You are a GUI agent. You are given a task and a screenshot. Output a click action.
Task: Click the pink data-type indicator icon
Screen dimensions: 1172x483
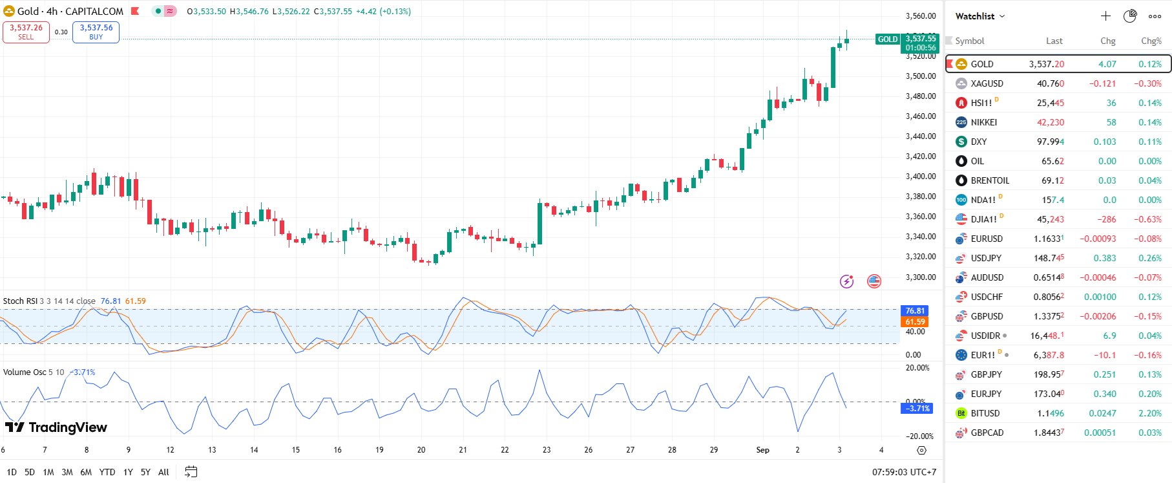[170, 11]
